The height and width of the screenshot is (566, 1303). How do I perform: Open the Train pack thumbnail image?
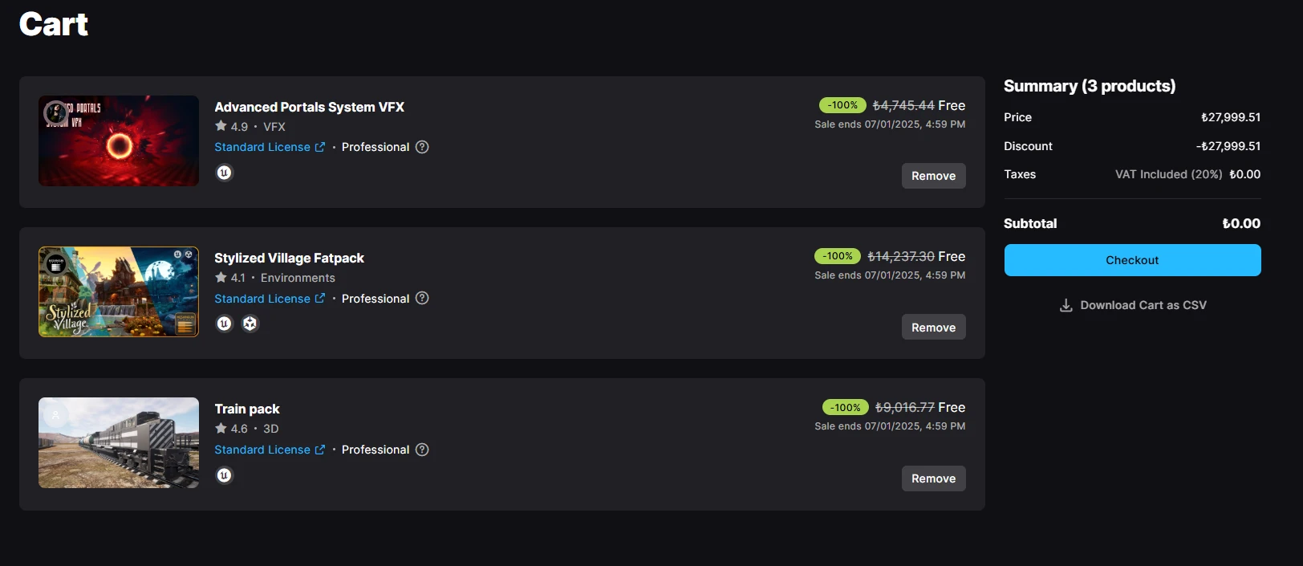coord(119,442)
